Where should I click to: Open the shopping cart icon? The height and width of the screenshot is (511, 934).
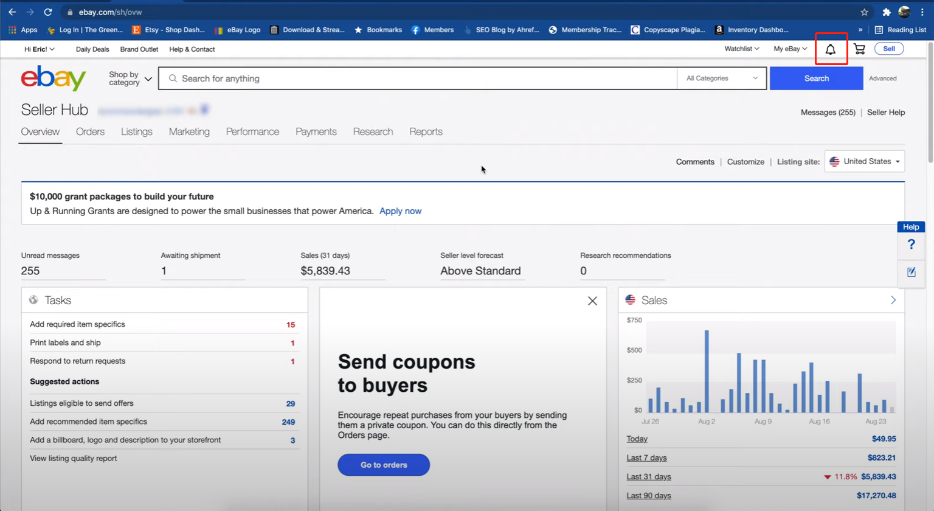click(x=859, y=49)
